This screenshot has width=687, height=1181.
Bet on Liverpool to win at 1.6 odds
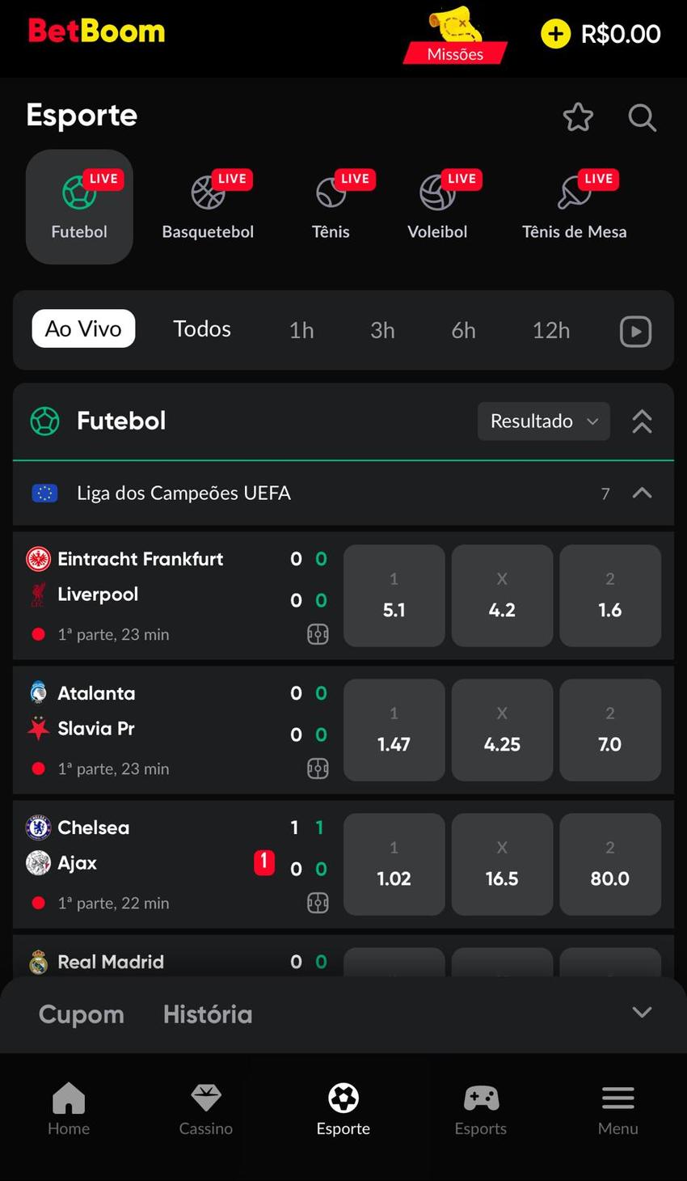point(609,595)
